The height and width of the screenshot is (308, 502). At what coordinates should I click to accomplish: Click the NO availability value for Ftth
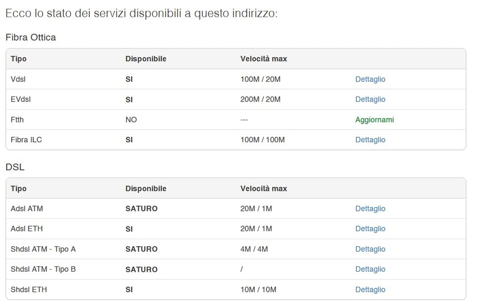(x=131, y=120)
